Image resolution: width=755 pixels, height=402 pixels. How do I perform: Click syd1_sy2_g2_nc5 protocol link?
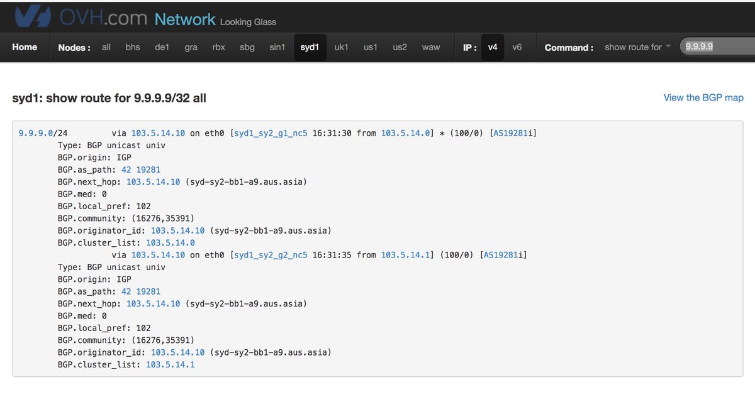[x=271, y=255]
